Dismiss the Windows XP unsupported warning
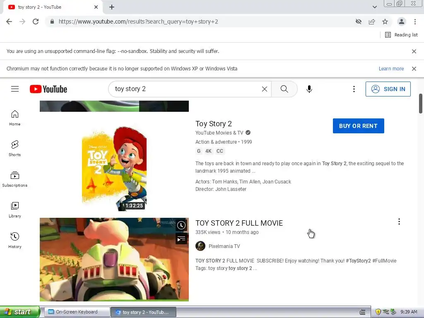This screenshot has height=318, width=424. (414, 69)
